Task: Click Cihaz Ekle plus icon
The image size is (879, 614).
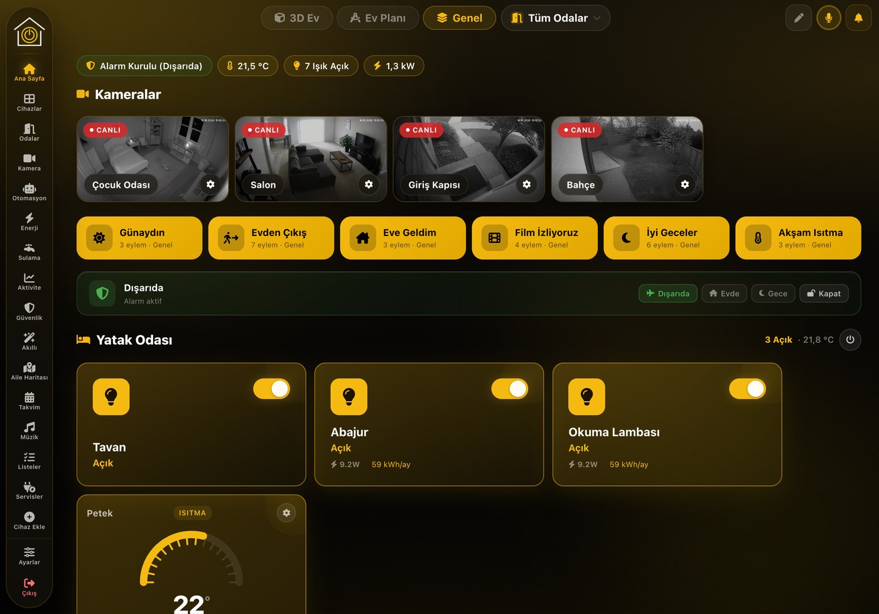Action: coord(30,517)
